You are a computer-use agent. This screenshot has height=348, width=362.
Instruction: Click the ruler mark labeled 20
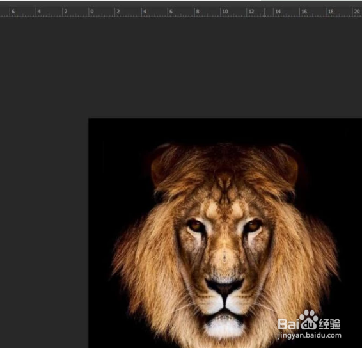tap(357, 12)
